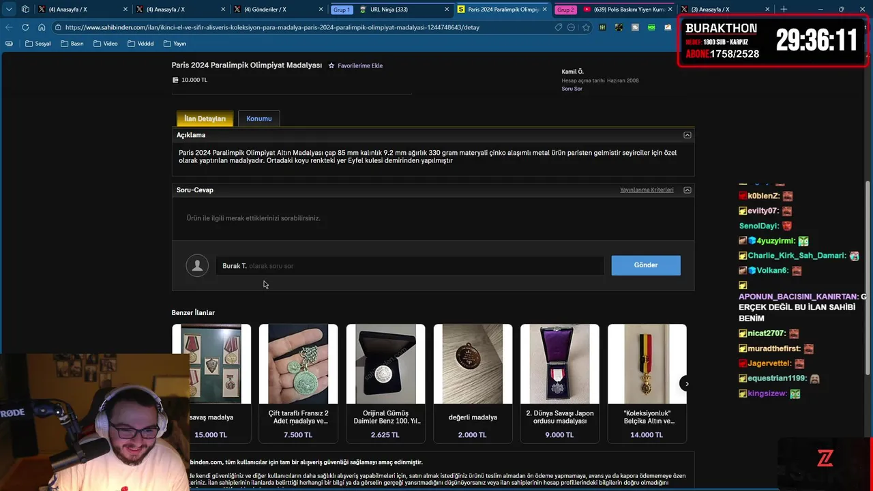Image resolution: width=873 pixels, height=491 pixels.
Task: Click the price tag icon in address bar
Action: click(x=558, y=27)
